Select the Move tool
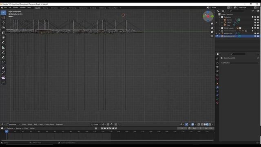Viewport: 261px width, 147px height. click(x=3, y=23)
